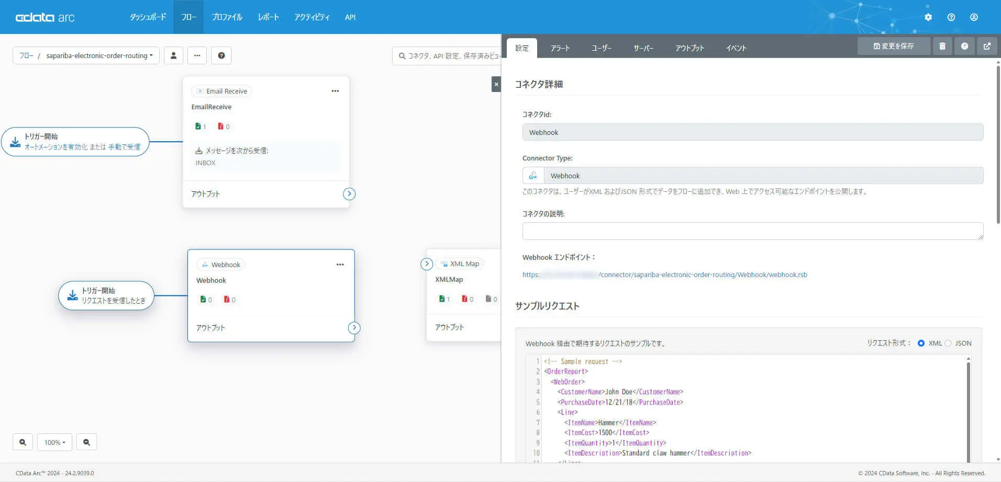Open the API menu
Image resolution: width=1001 pixels, height=482 pixels.
pos(350,17)
